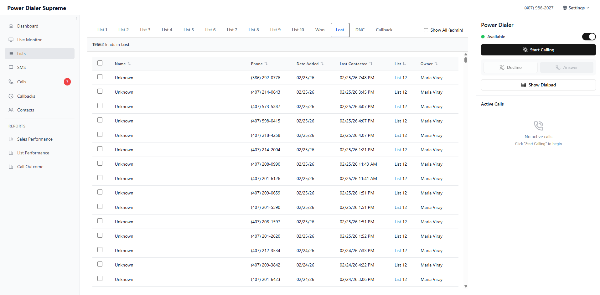Click the List 10 tab
The height and width of the screenshot is (295, 600).
[x=298, y=30]
